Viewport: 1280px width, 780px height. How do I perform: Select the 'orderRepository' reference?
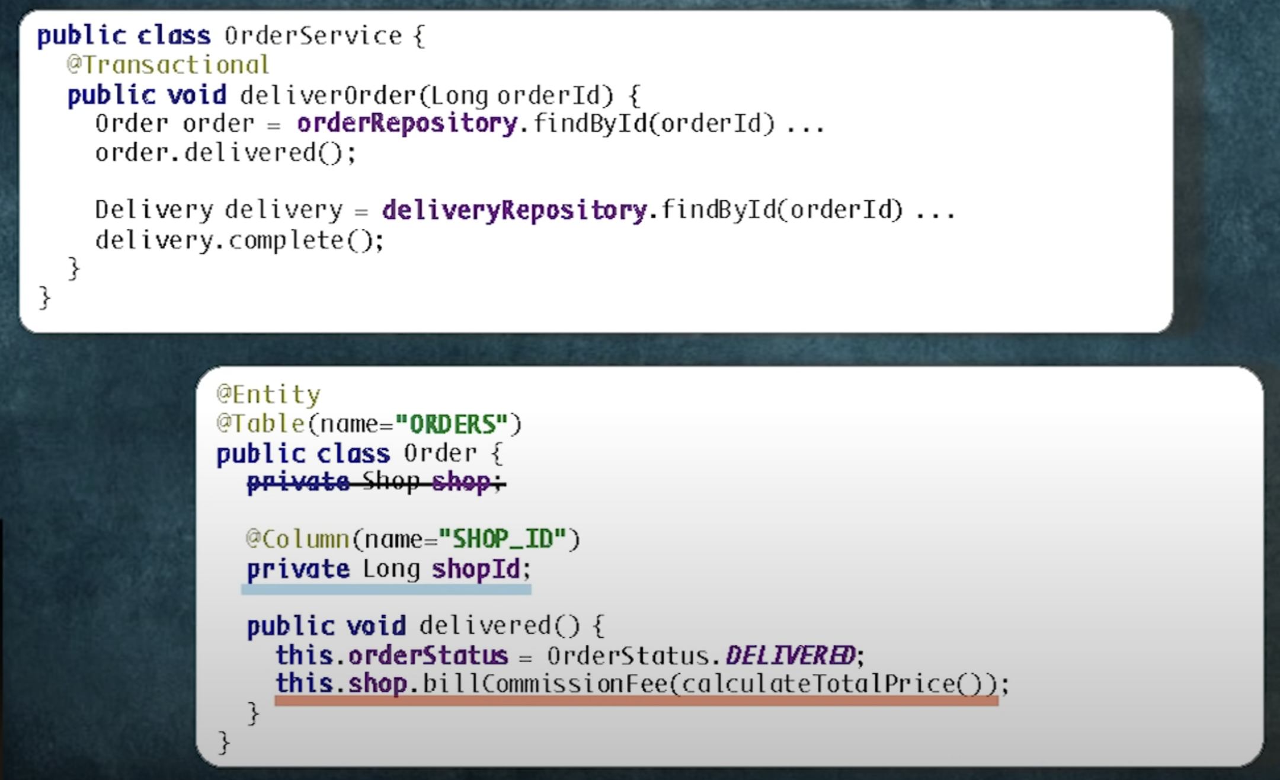[407, 123]
